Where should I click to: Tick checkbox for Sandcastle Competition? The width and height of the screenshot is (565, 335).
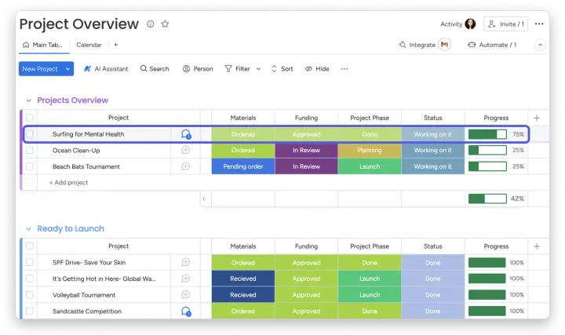(30, 311)
